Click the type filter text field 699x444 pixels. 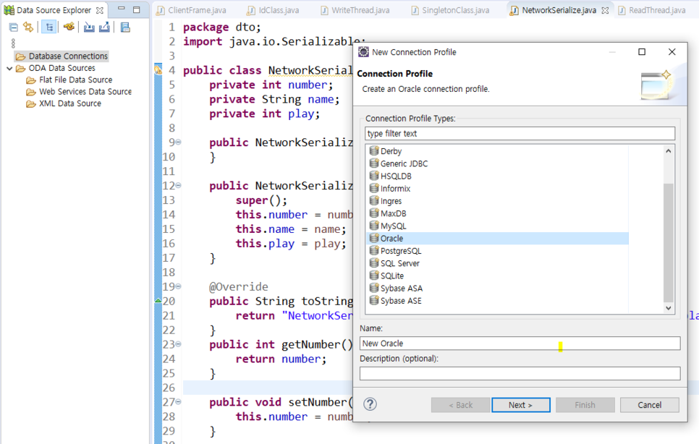(x=520, y=134)
